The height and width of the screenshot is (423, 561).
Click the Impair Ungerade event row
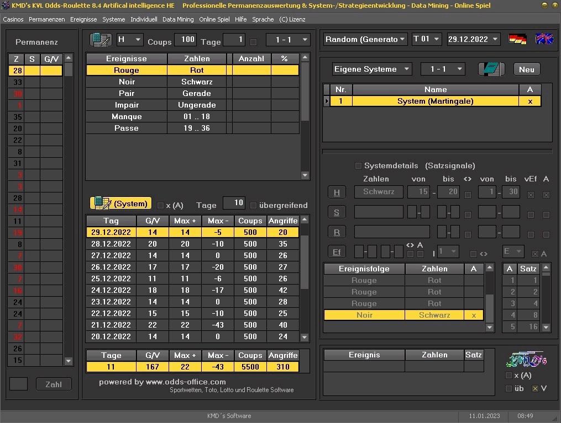click(x=192, y=105)
